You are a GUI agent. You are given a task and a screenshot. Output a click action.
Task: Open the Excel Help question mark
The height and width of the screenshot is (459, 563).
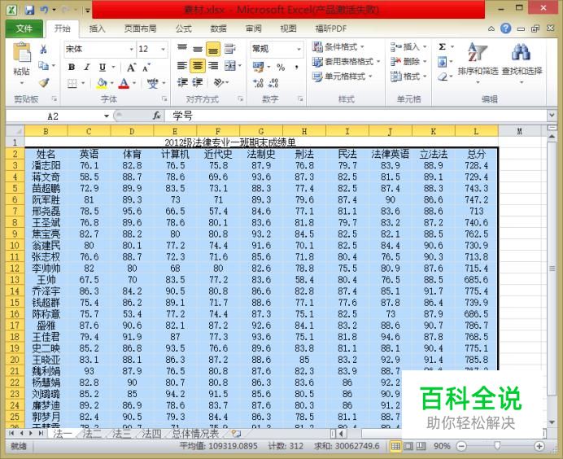tap(506, 28)
